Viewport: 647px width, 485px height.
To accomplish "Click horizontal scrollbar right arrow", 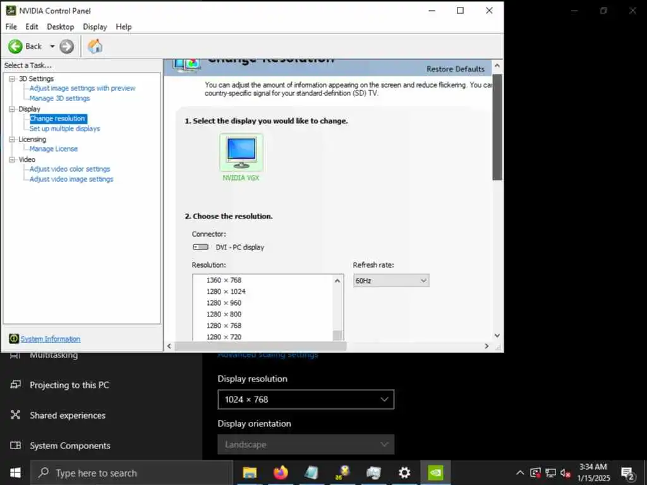I will pos(487,346).
